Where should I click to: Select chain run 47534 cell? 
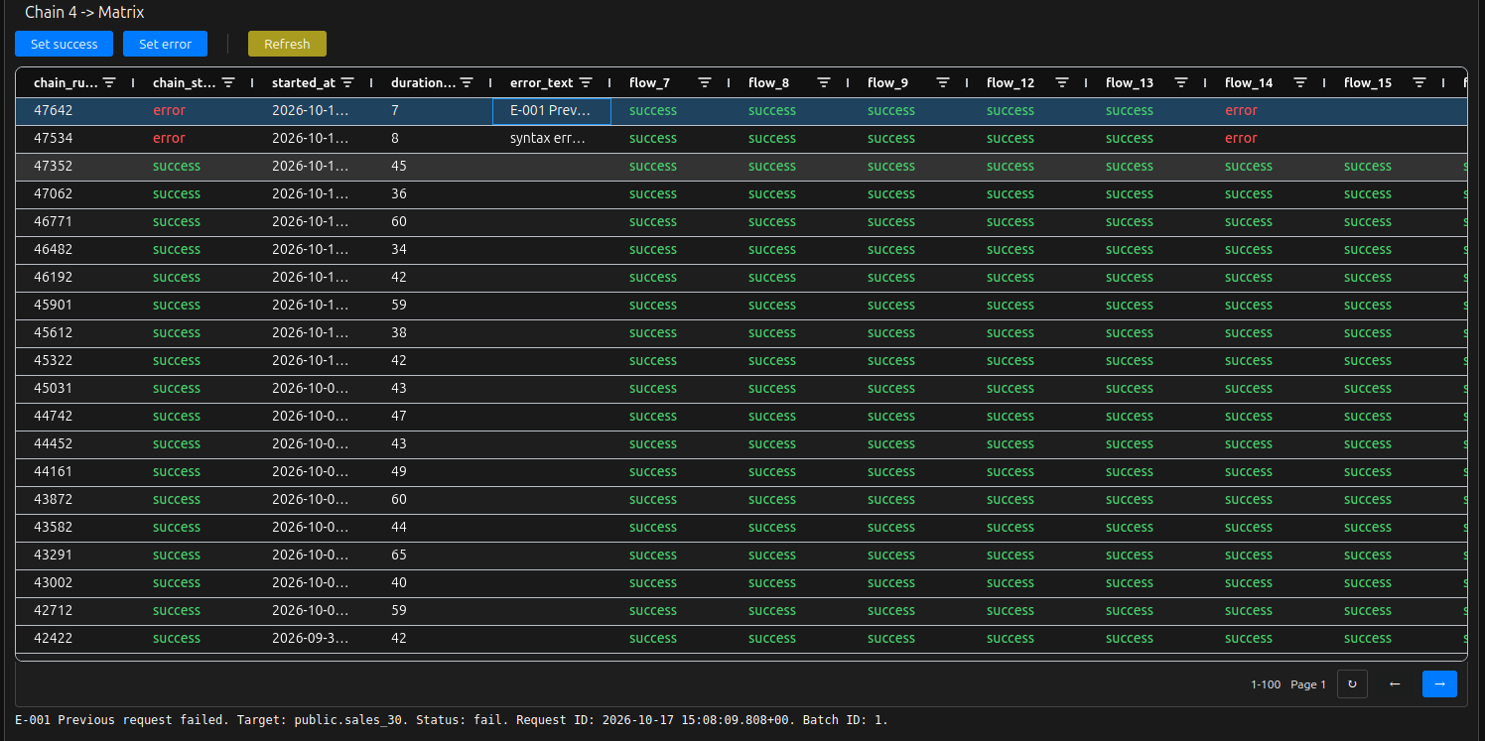pos(75,138)
